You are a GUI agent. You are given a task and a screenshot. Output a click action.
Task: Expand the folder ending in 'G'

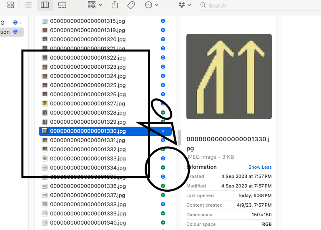[x=20, y=23]
